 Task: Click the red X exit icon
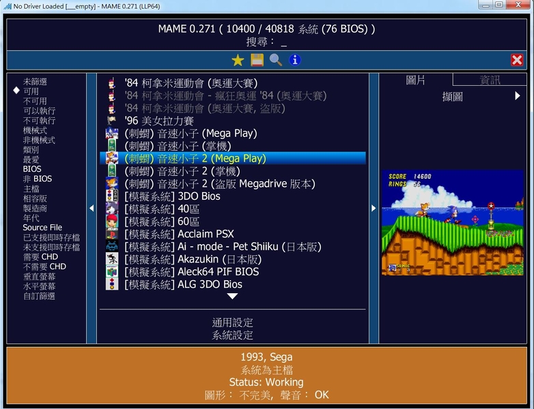(x=517, y=60)
